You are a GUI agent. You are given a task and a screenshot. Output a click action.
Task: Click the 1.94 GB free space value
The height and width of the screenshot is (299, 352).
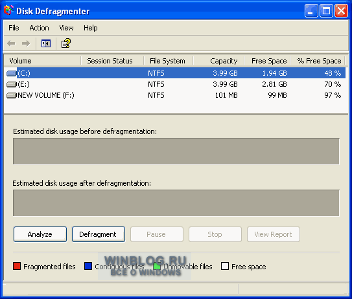point(275,73)
